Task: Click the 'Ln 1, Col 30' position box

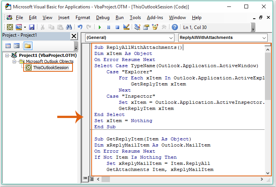Action: (x=216, y=27)
